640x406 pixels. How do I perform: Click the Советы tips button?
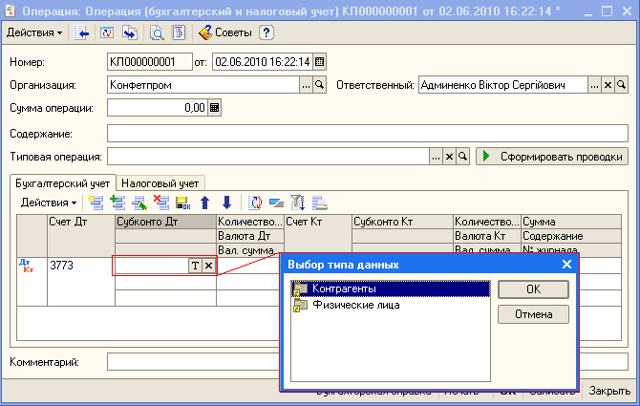tap(225, 32)
